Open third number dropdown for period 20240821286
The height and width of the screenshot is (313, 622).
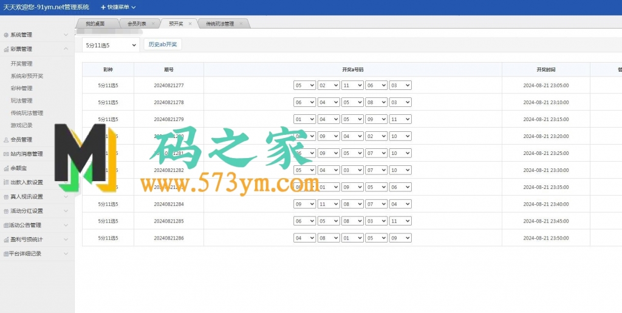tap(352, 238)
